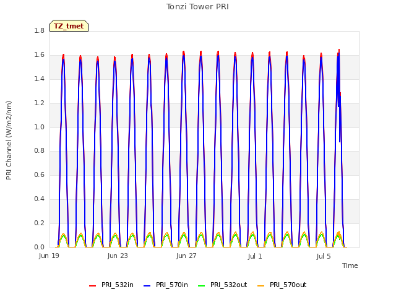Click the Jun 27 x-axis label
The width and height of the screenshot is (396, 297).
point(186,256)
